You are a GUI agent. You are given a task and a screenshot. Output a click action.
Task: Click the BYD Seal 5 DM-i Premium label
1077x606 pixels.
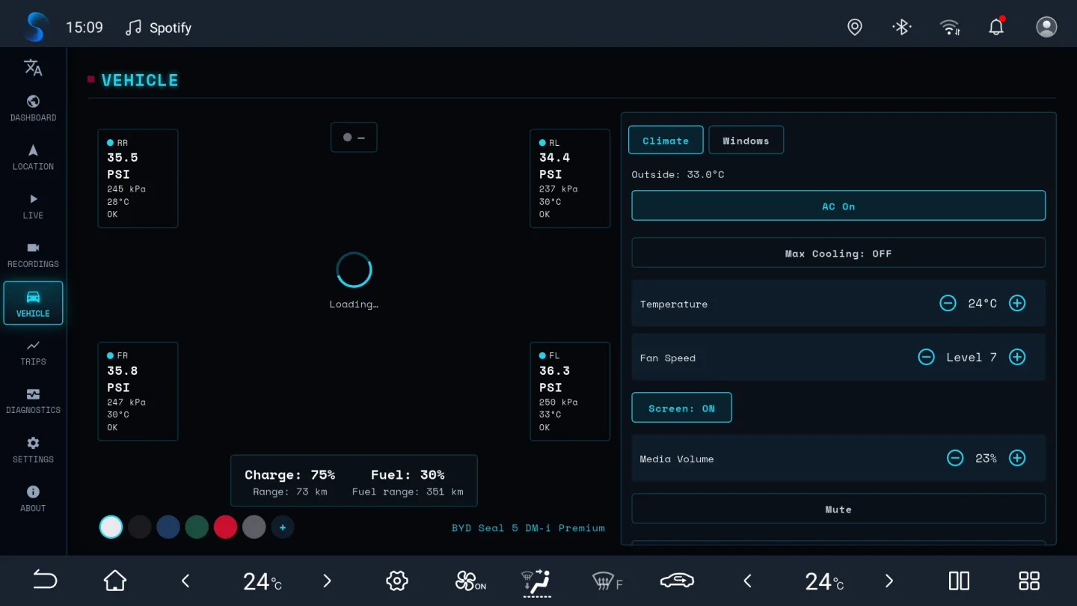pos(528,527)
